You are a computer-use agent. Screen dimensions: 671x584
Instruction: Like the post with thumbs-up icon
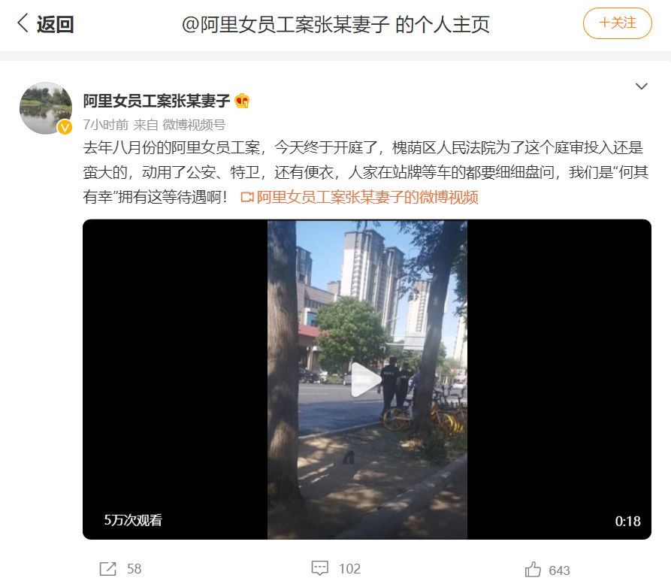click(533, 570)
